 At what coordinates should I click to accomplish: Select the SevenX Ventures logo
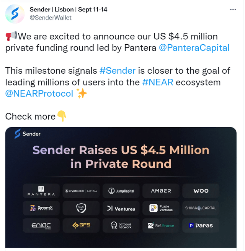(41, 208)
